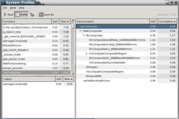Click pane divider handle above Callers
Image resolution: width=179 pixels, height=119 pixels.
38,76
